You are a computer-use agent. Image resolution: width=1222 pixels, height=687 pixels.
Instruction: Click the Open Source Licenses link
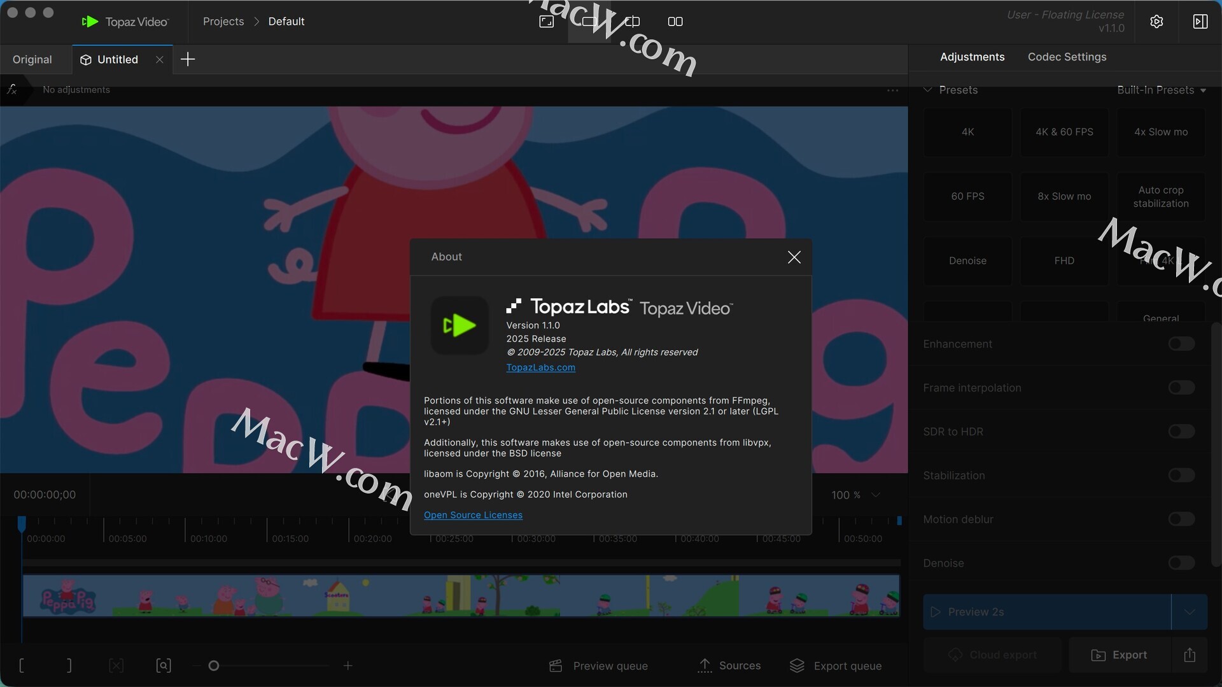tap(473, 515)
